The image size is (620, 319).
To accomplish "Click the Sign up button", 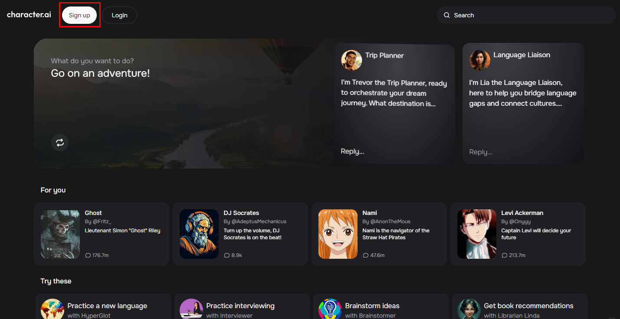I will (79, 15).
